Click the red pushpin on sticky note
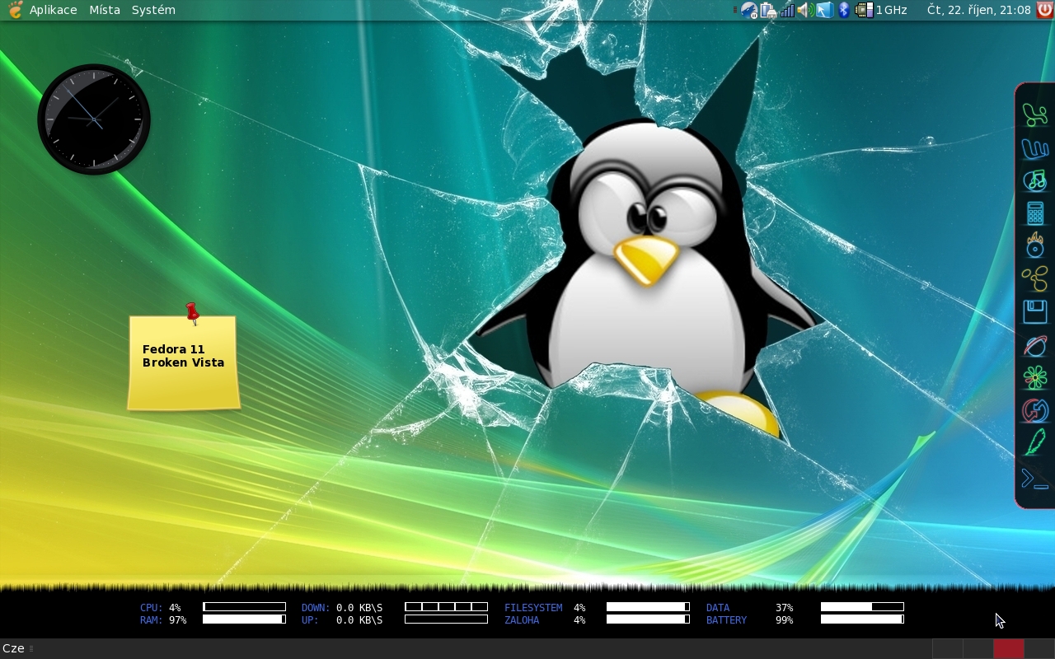The width and height of the screenshot is (1055, 659). point(192,312)
